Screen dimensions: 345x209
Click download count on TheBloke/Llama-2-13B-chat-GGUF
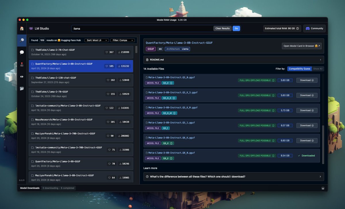click(124, 80)
